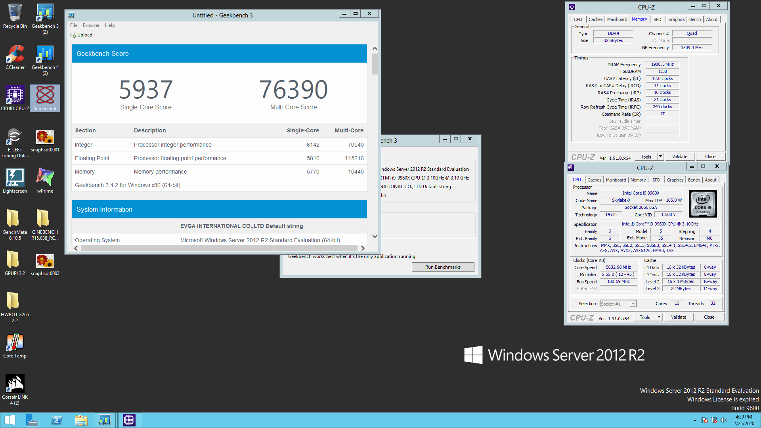Open Server Manager from the taskbar

tap(32, 420)
